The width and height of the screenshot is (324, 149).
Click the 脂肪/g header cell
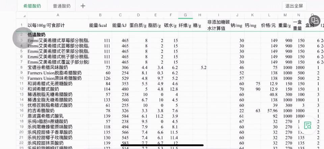click(156, 25)
